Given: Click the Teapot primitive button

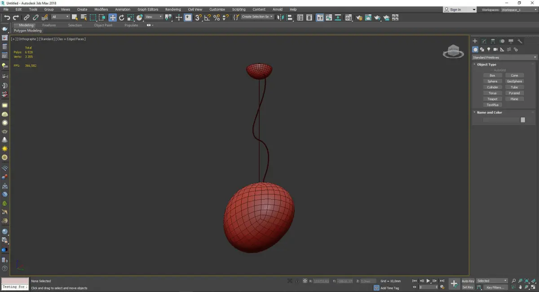Looking at the screenshot, I should coord(492,99).
